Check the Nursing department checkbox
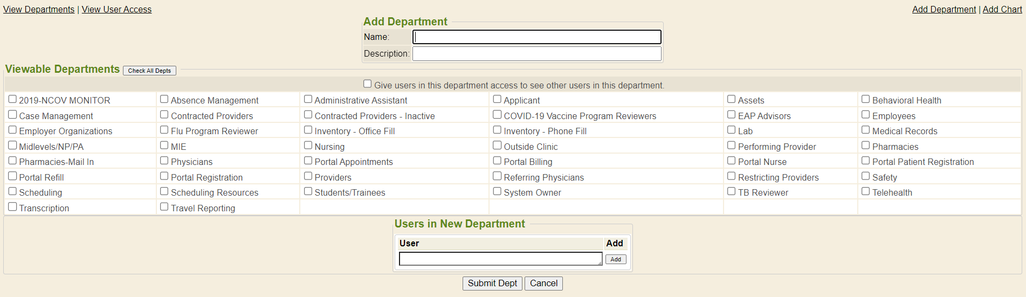The image size is (1026, 297). [308, 146]
